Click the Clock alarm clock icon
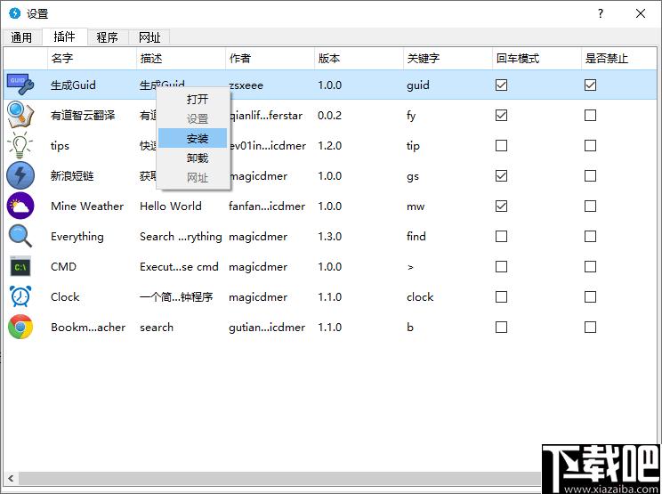 [20, 297]
